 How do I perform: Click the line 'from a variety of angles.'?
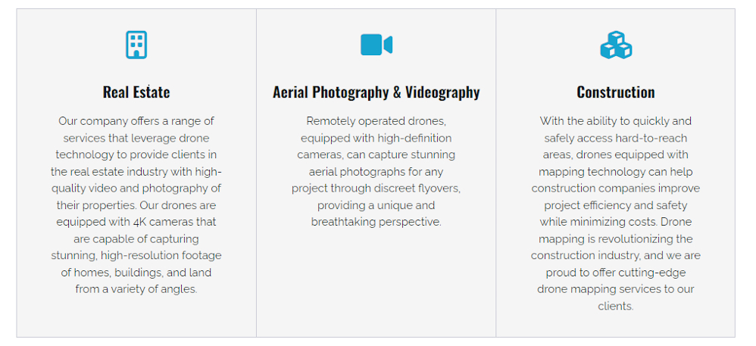136,290
